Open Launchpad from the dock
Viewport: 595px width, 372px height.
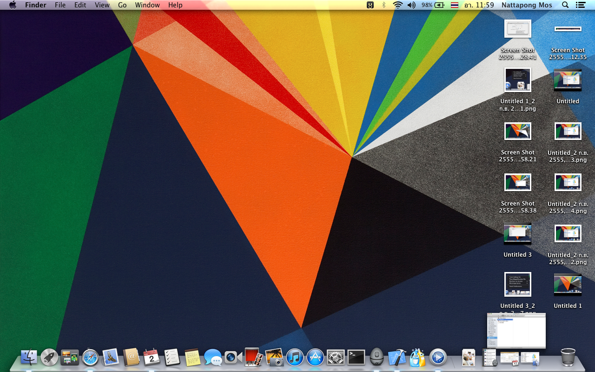(49, 357)
